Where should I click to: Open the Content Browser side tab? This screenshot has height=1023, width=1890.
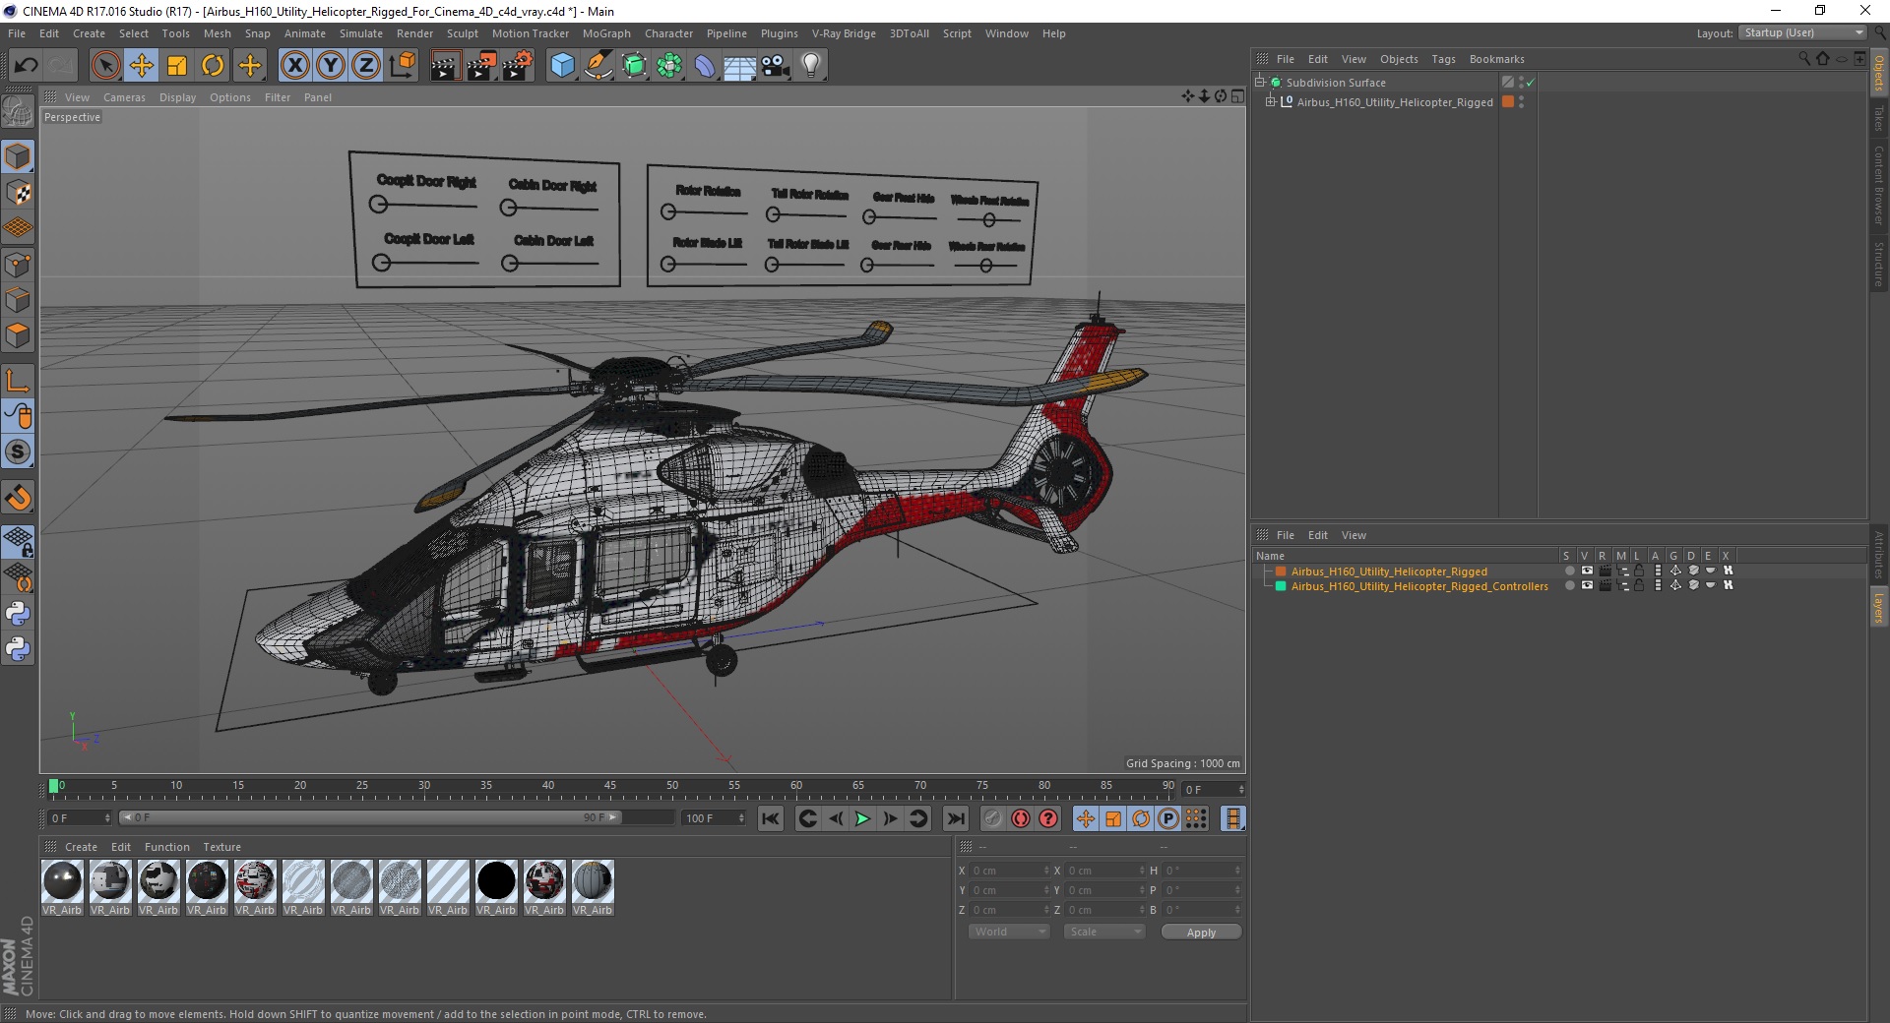tap(1879, 186)
